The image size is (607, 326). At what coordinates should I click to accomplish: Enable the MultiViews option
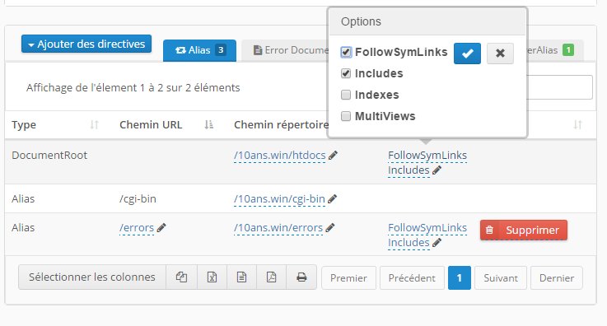346,116
